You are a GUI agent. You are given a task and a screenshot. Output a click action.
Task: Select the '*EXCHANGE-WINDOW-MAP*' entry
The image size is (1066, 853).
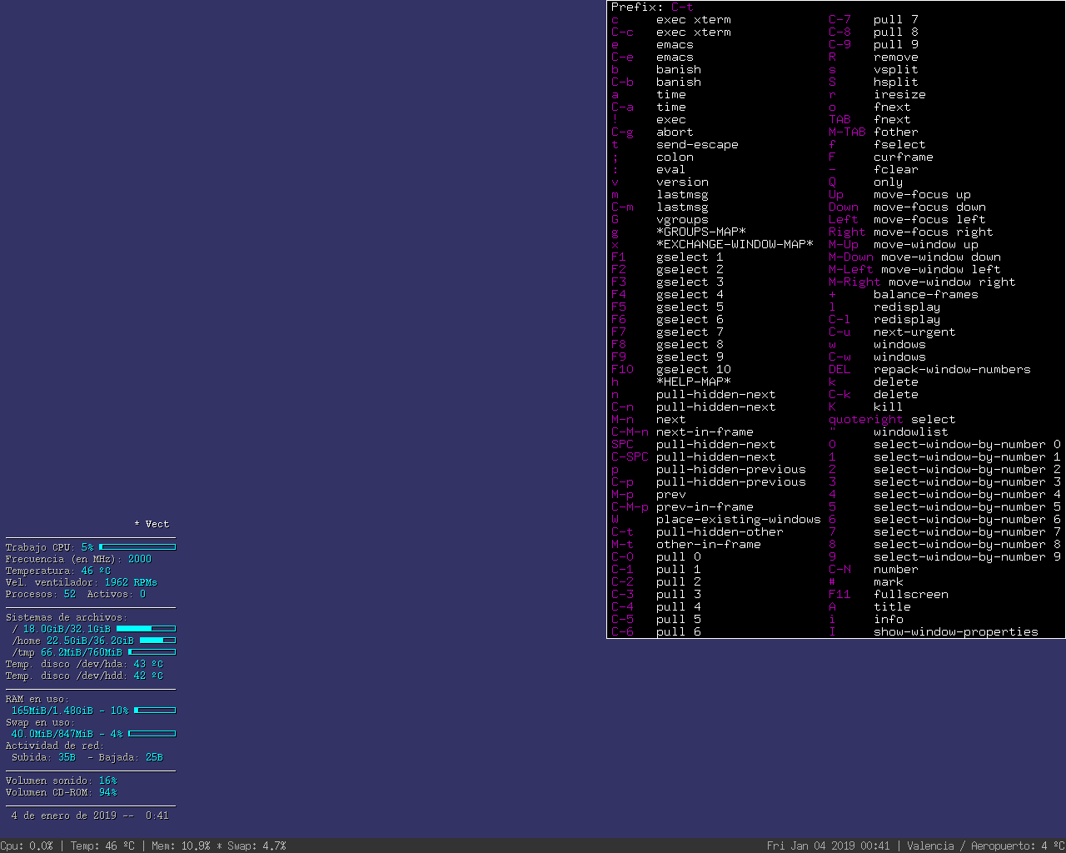[x=735, y=244]
